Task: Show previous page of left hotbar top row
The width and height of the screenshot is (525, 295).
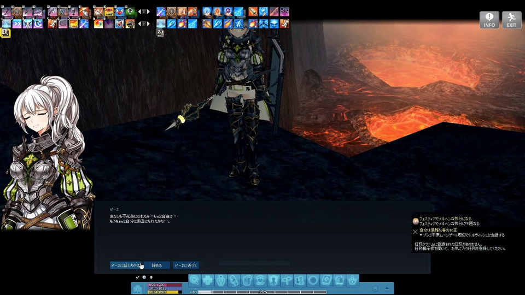Action: pos(139,11)
